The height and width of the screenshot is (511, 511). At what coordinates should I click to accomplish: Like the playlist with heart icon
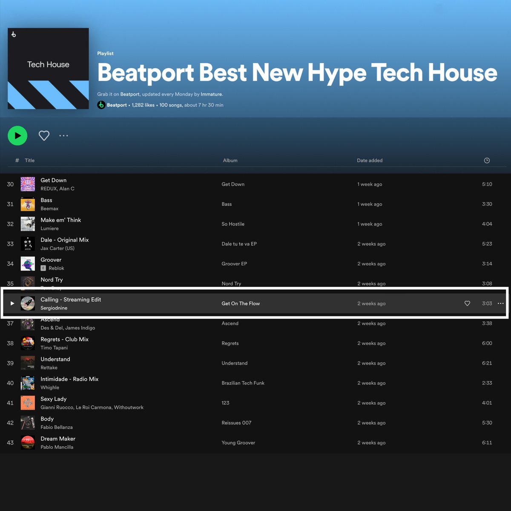click(x=44, y=136)
